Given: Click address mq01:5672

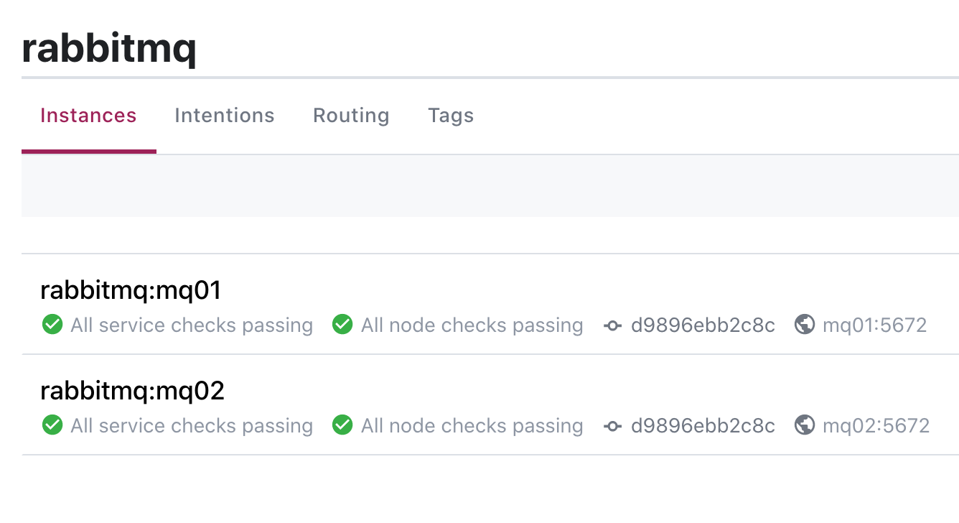Looking at the screenshot, I should pos(874,325).
